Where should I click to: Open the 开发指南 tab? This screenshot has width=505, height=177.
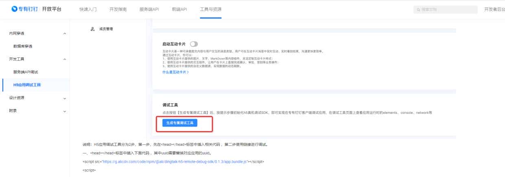118,9
